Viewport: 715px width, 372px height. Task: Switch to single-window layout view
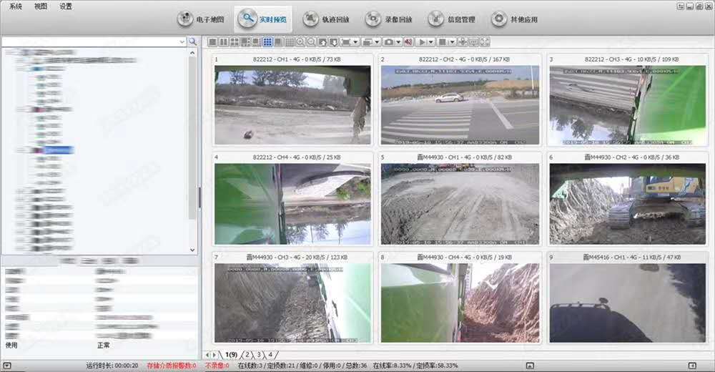pyautogui.click(x=212, y=42)
